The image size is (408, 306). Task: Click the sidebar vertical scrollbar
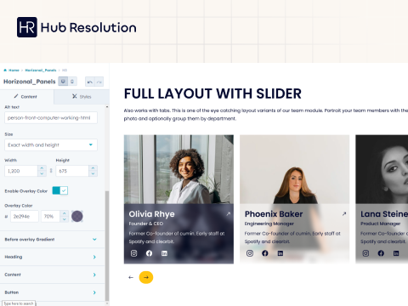click(x=107, y=246)
